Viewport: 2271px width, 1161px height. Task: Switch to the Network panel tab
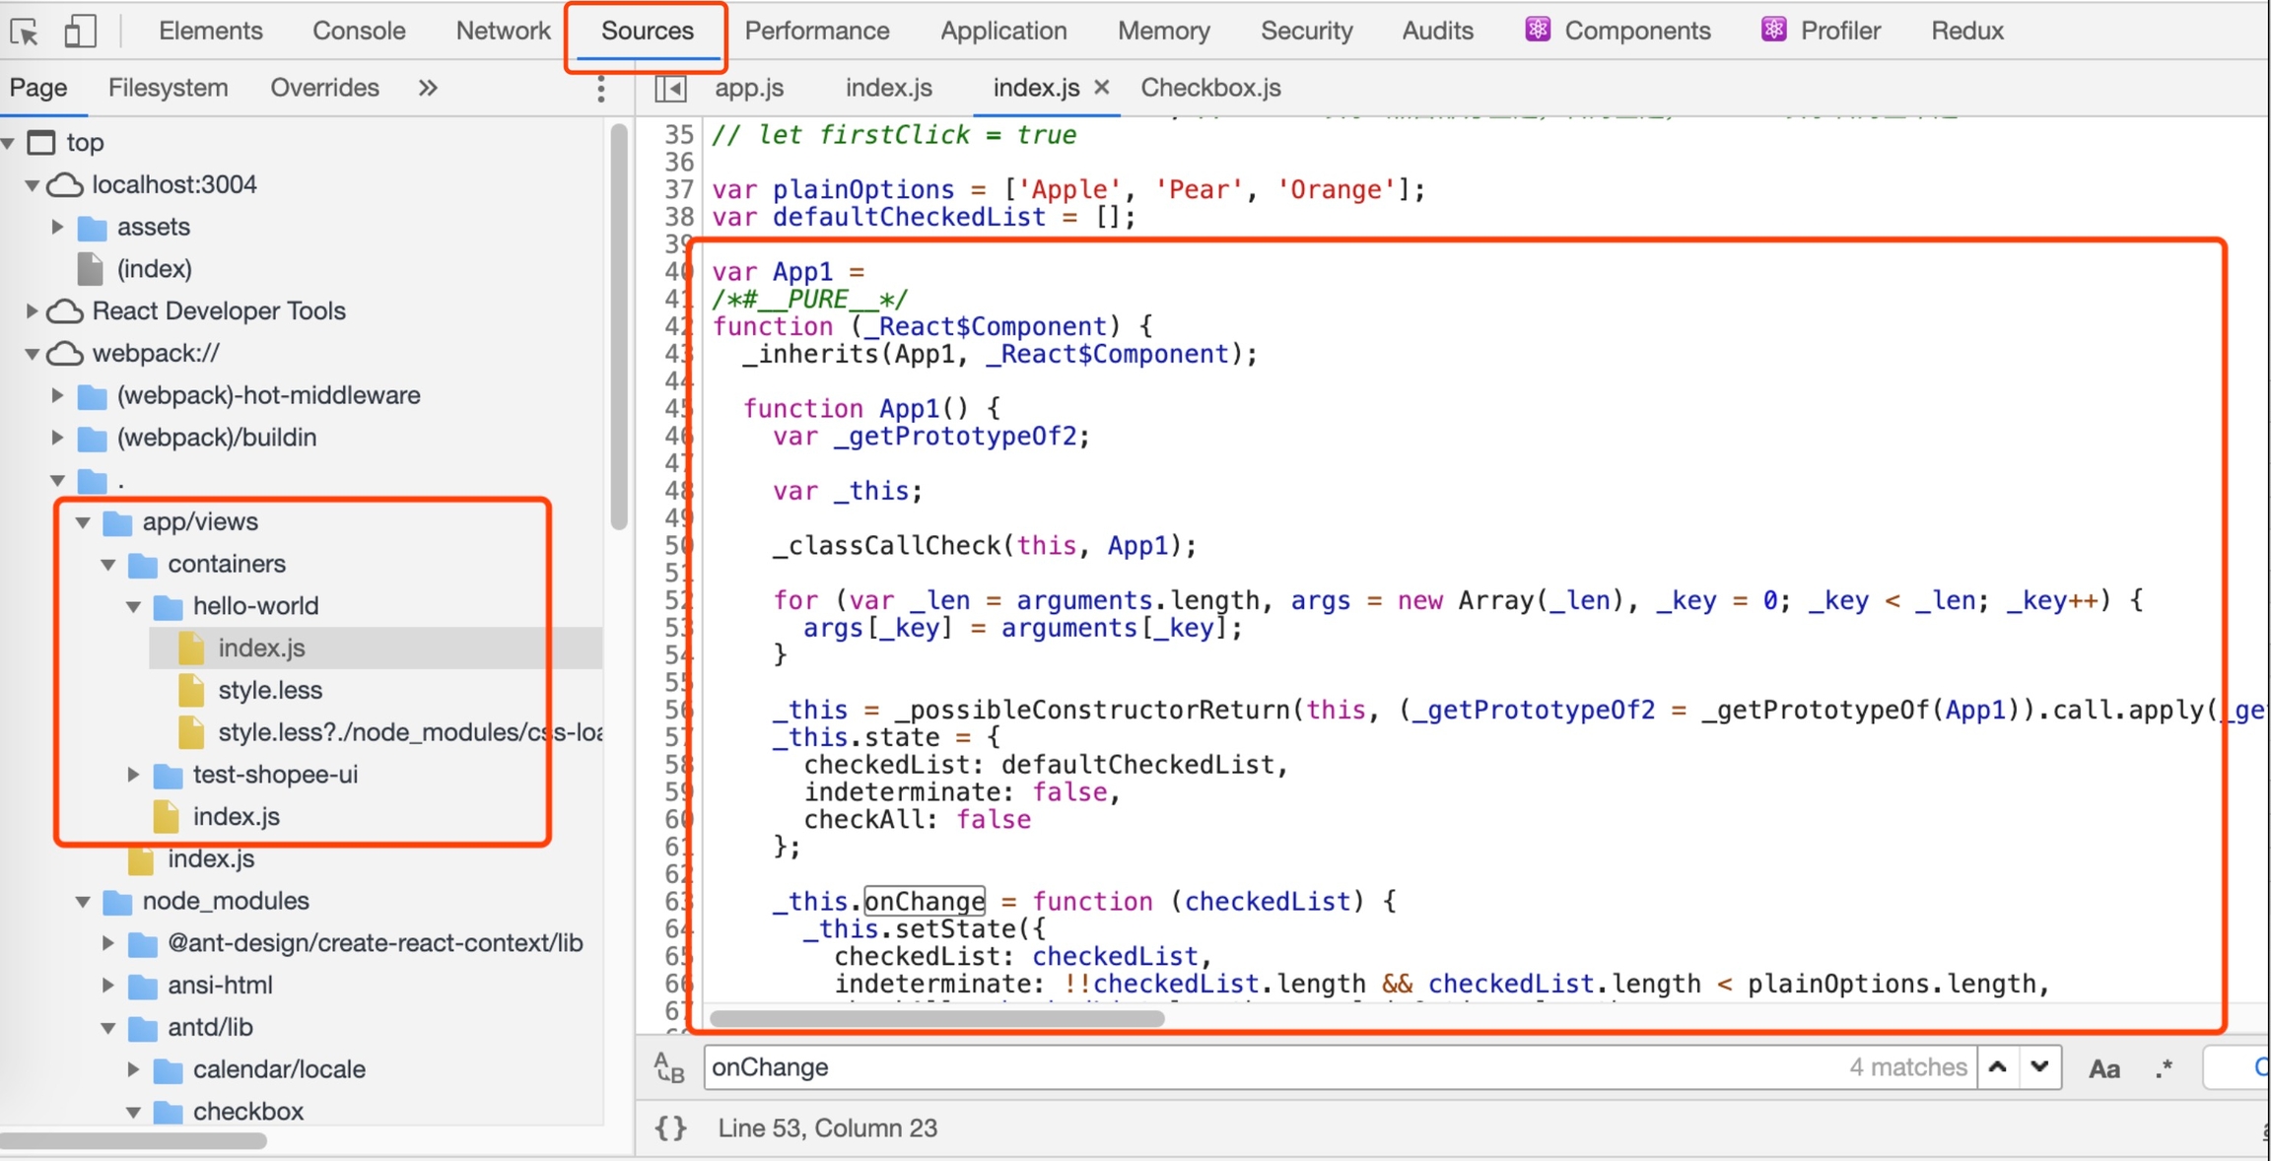coord(503,32)
